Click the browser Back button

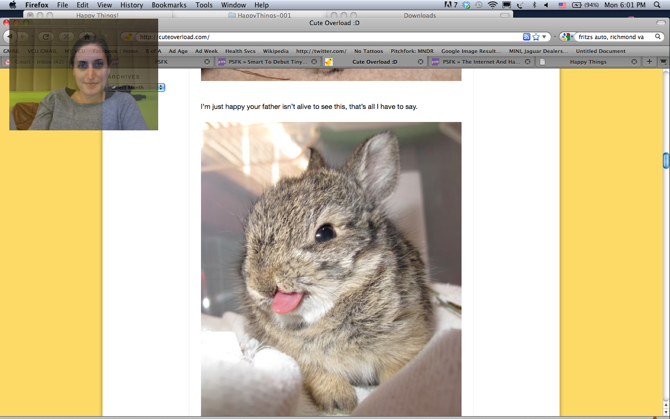10,37
